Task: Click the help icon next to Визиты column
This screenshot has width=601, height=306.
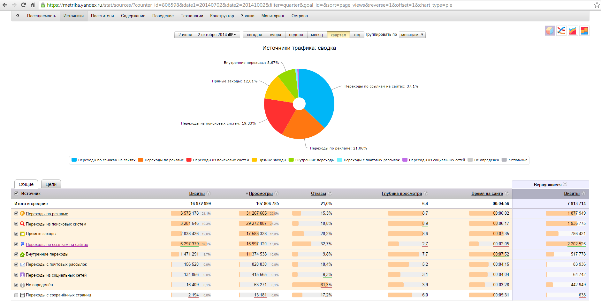Action: 209,193
